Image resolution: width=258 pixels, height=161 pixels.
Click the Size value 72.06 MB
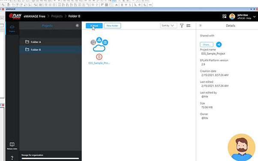click(x=207, y=107)
